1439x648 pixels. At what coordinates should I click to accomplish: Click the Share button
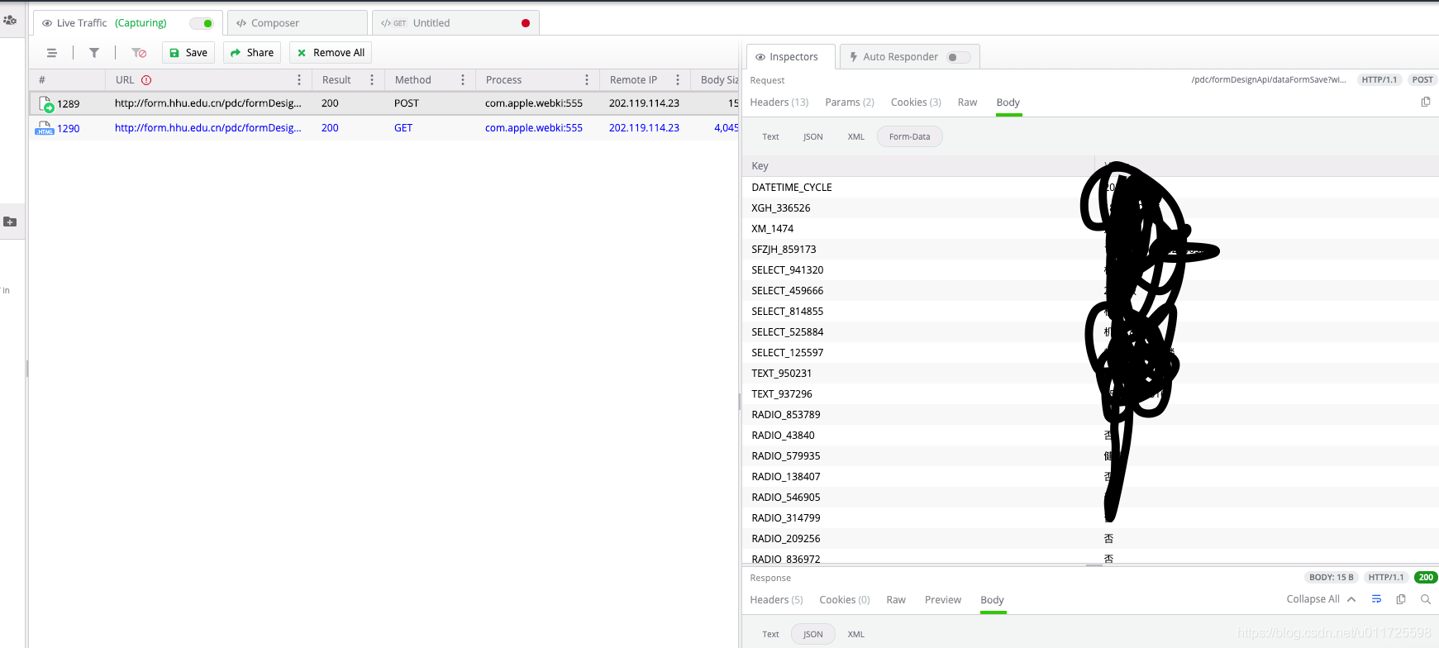(x=252, y=53)
